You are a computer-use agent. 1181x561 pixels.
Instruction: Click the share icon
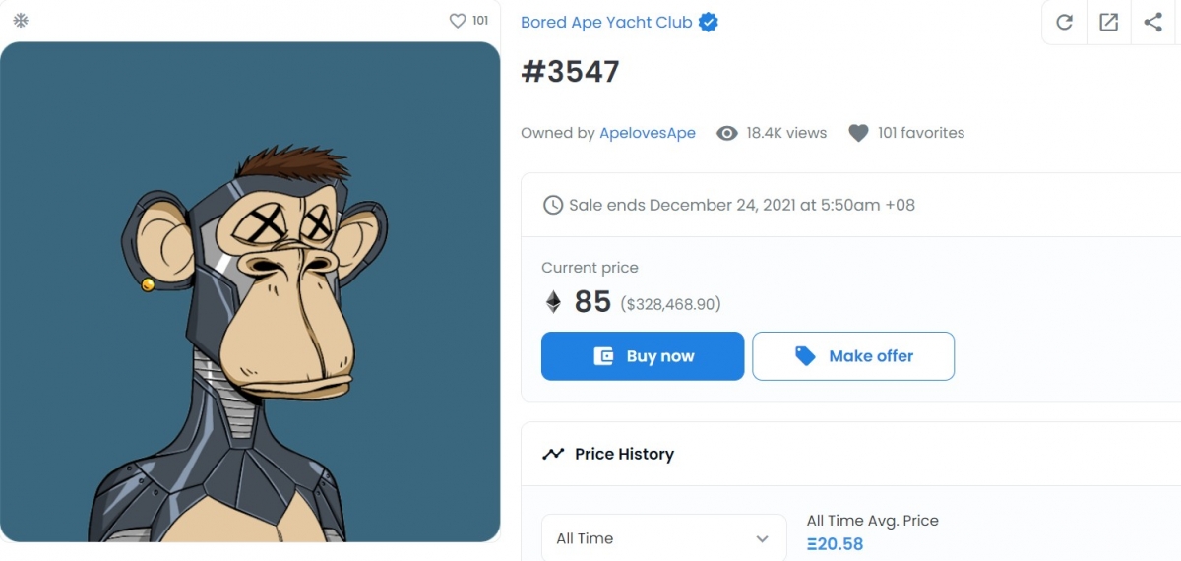1152,22
